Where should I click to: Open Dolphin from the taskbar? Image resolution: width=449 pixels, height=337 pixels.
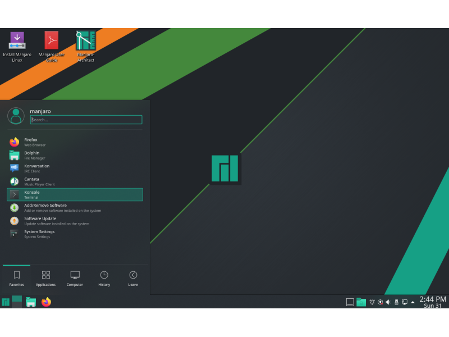pyautogui.click(x=31, y=302)
